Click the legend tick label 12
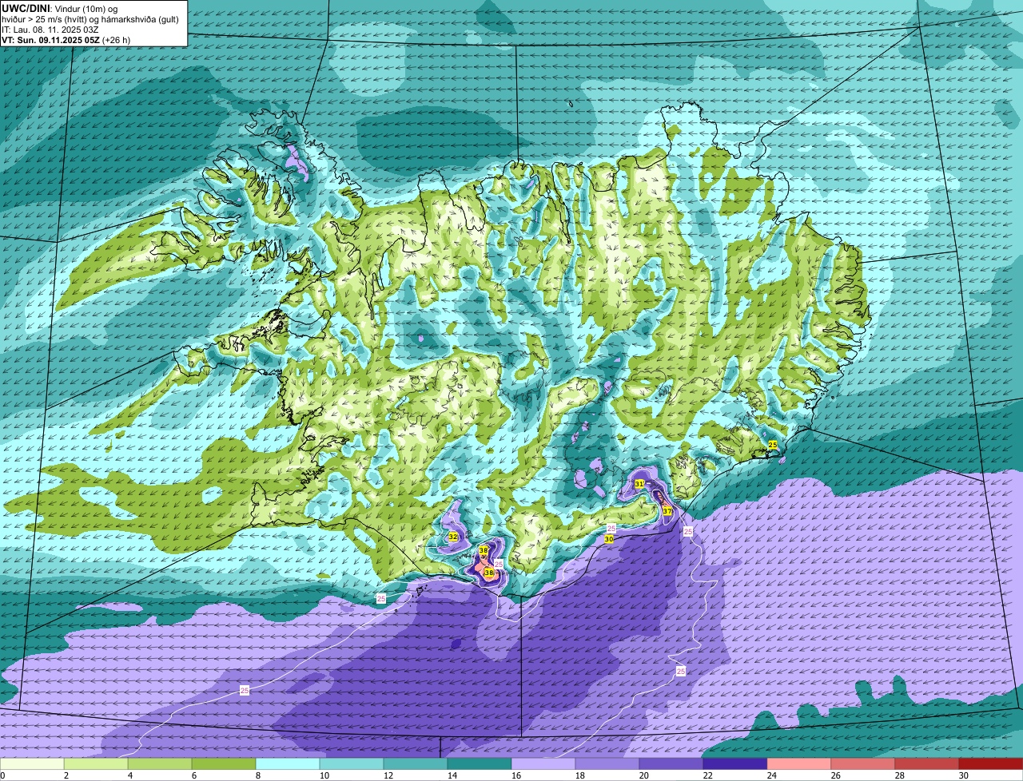 pyautogui.click(x=388, y=775)
